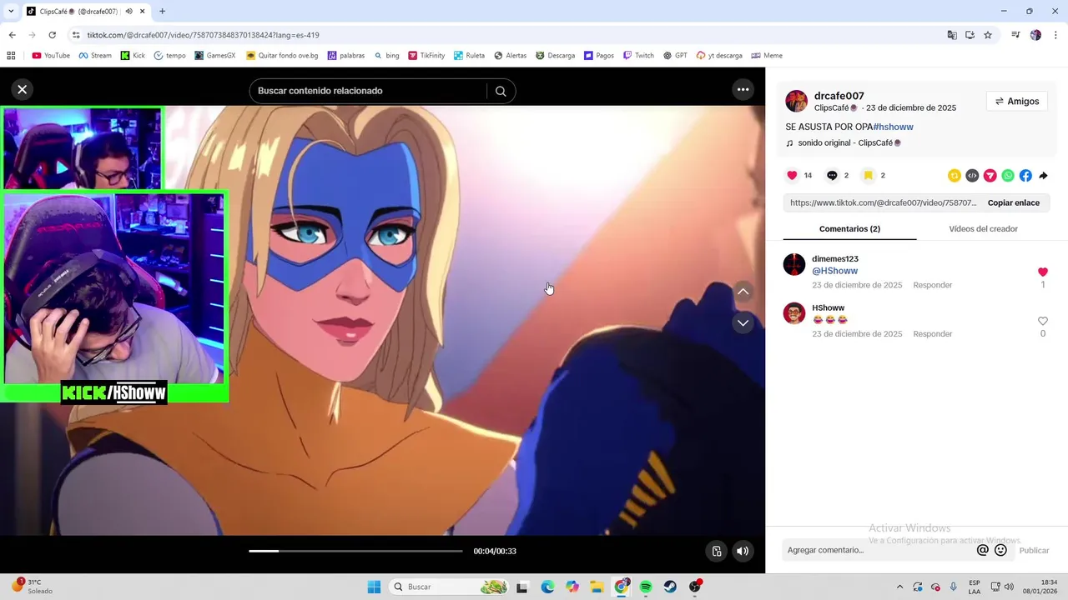Open the @HShoww mention in dimemes123 comment
1068x600 pixels.
(x=834, y=271)
